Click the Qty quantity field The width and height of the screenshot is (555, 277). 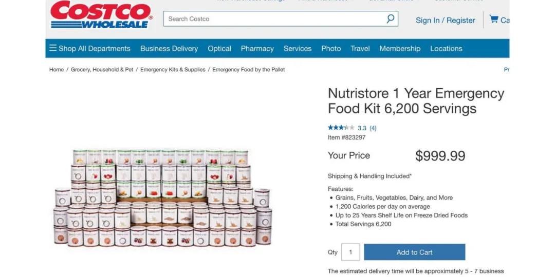(x=350, y=252)
